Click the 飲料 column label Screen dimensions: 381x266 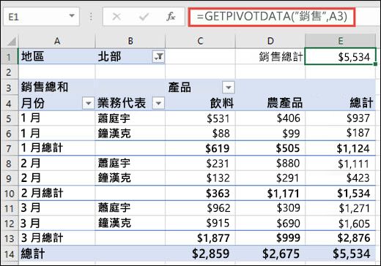[x=200, y=103]
